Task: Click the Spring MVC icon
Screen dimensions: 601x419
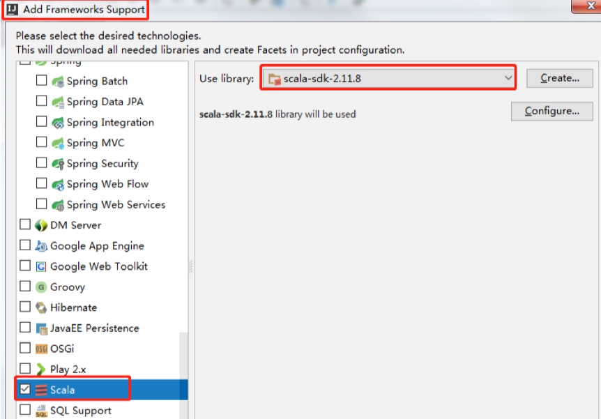Action: pyautogui.click(x=58, y=143)
